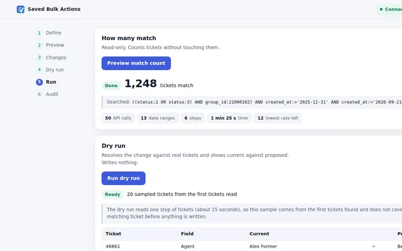Click ticket number 46861
This screenshot has width=402, height=251.
coord(113,247)
